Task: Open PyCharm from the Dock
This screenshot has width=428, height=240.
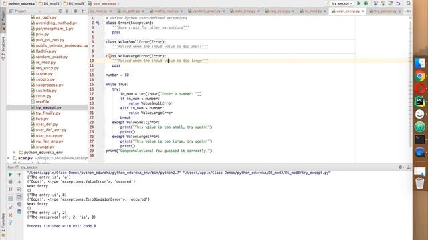Action: click(x=420, y=101)
